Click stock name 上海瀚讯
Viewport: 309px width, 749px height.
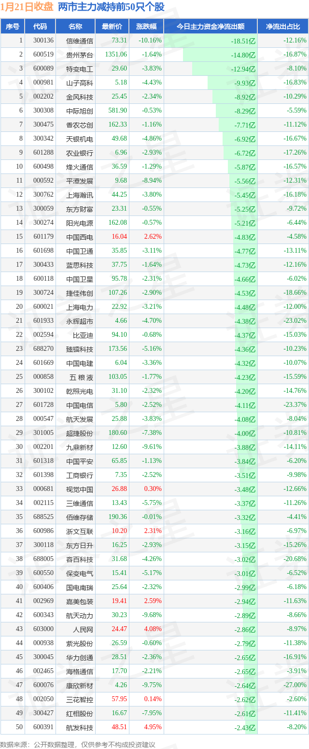coord(80,195)
